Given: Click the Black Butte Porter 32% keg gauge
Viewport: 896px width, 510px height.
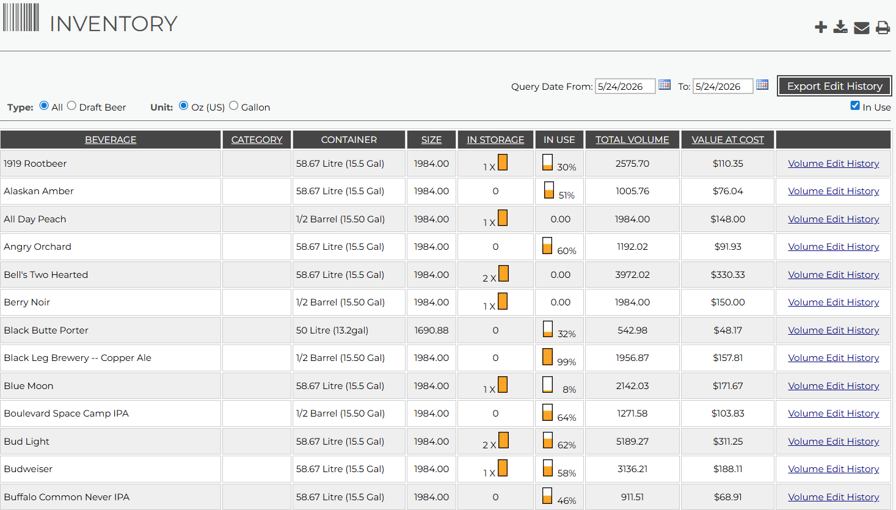Looking at the screenshot, I should tap(548, 329).
